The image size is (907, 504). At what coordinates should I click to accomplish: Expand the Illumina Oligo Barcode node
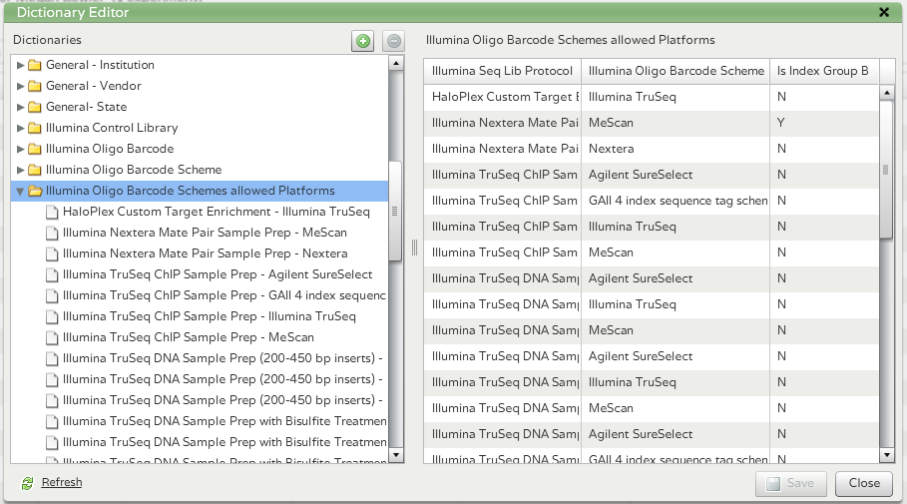[x=20, y=149]
